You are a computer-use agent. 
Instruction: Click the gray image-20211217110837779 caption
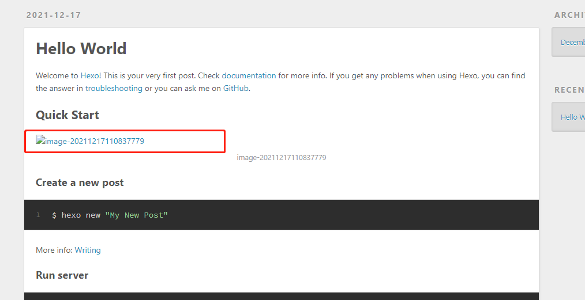click(x=282, y=157)
